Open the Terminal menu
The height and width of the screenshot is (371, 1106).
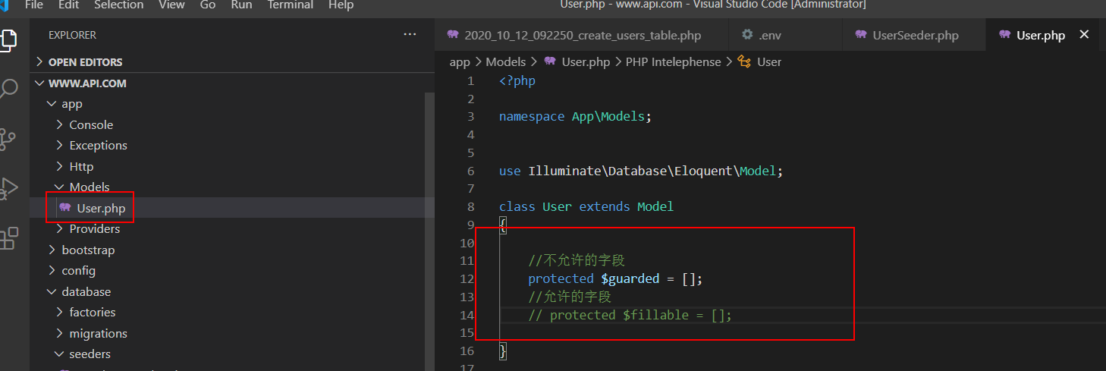(291, 5)
